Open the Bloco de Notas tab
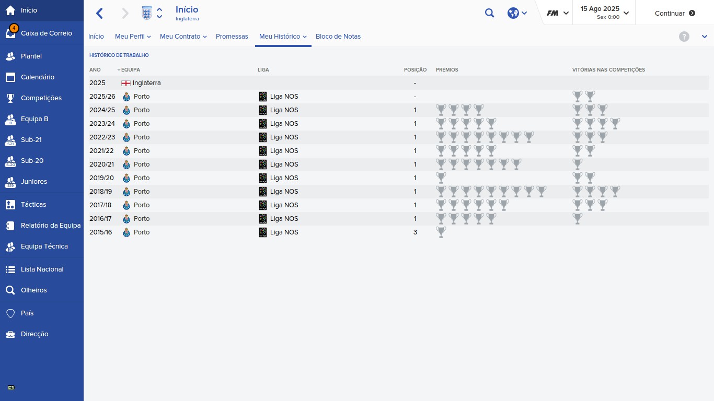 point(338,37)
